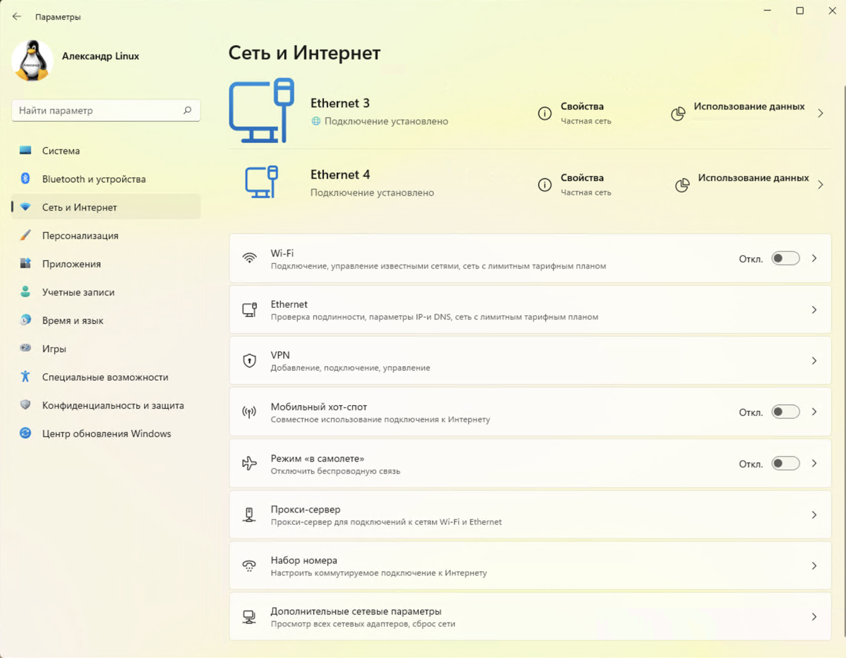Viewport: 846px width, 658px height.
Task: Click the mobile hotspot antenna icon
Action: (x=250, y=412)
